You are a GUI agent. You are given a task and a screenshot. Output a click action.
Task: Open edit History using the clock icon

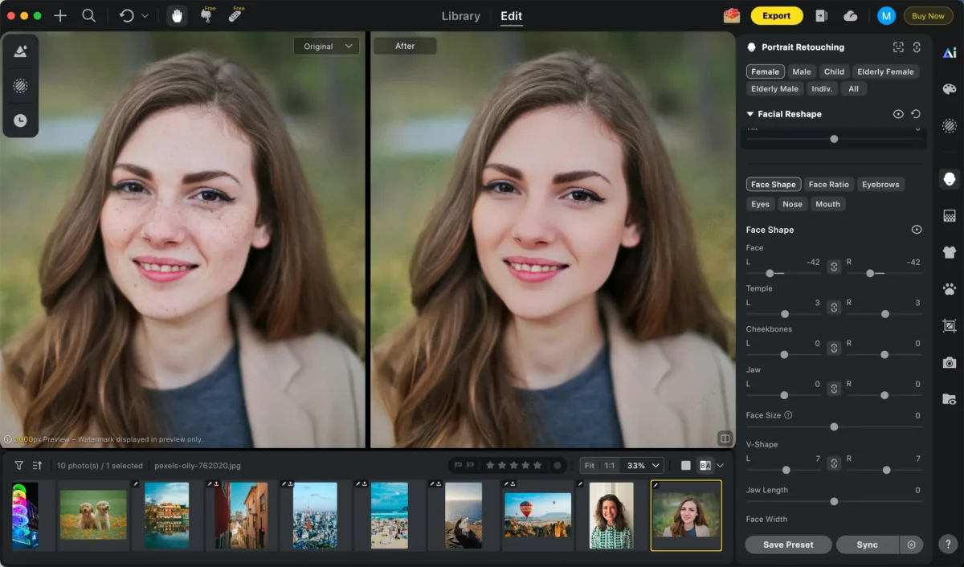point(20,120)
